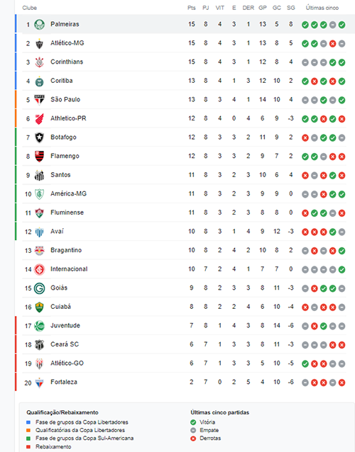Click the São Paulo club badge

tap(39, 100)
